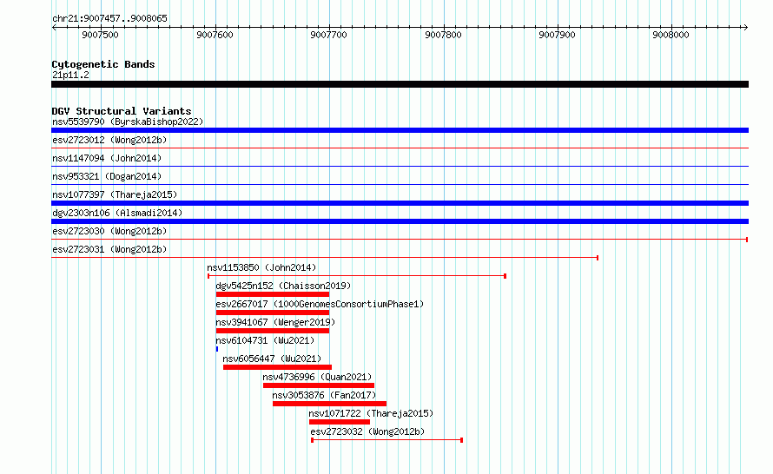Image resolution: width=773 pixels, height=474 pixels.
Task: Click ruler position 9007700
Action: (x=329, y=35)
